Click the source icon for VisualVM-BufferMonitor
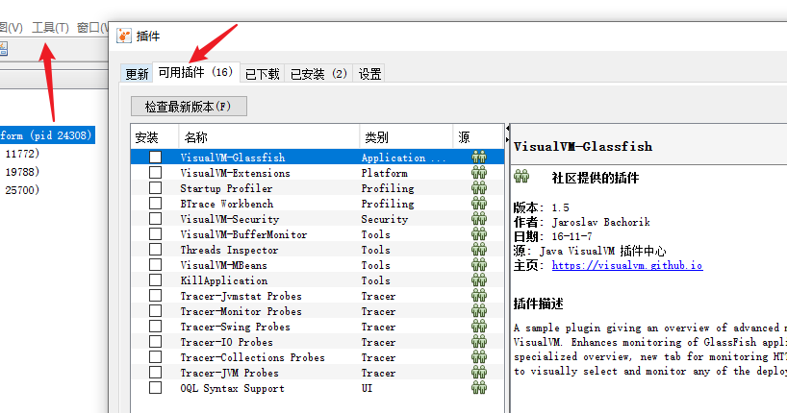 [x=479, y=234]
